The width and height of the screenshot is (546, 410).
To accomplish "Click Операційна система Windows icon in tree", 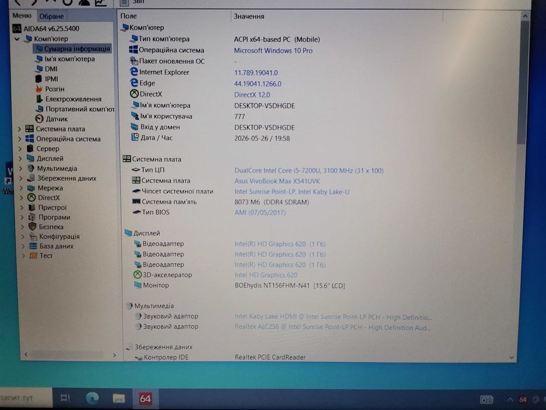I will [30, 138].
